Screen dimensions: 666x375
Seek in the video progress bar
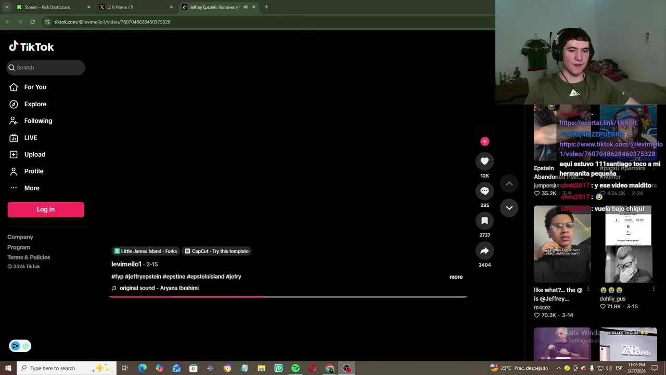pos(288,297)
